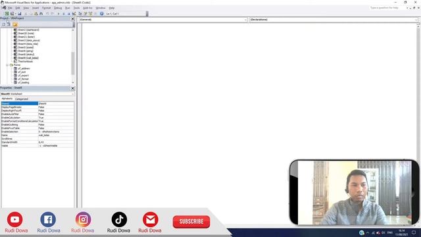Click the DisplayPageBreaks property value

[56, 107]
